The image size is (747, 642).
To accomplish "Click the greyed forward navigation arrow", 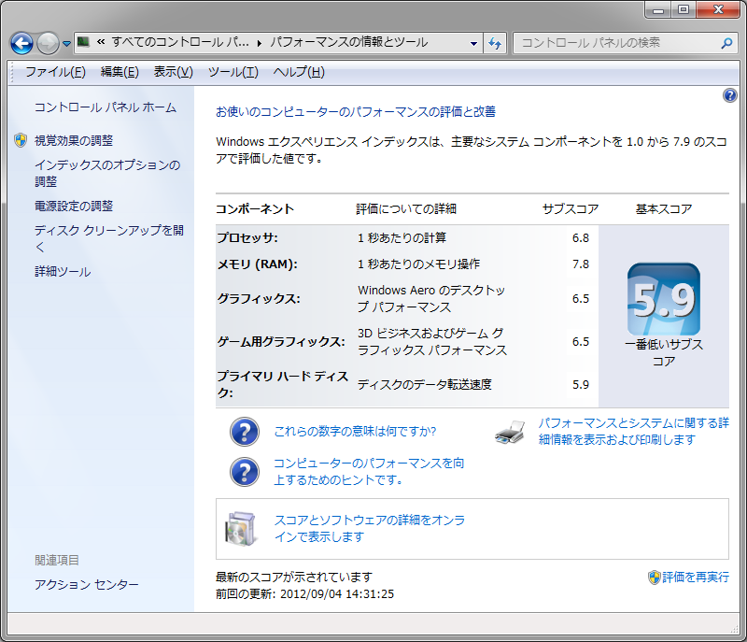I will [x=48, y=43].
